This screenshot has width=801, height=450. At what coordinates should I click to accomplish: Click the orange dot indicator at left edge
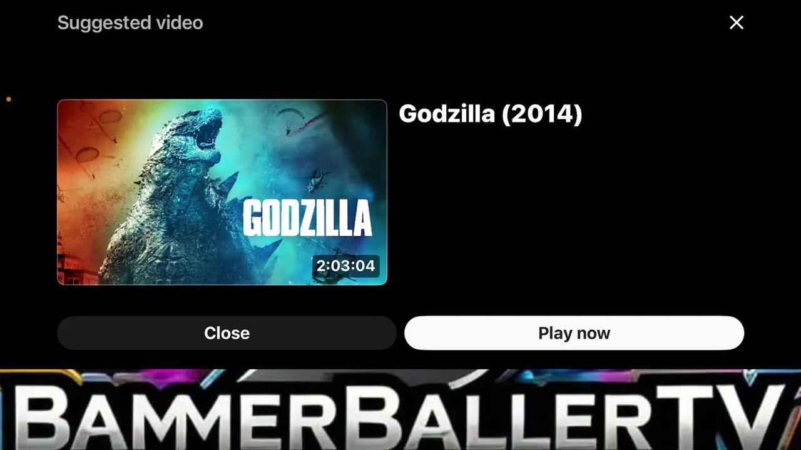[9, 99]
